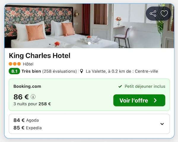
Task: Open the Très bien (258 évaluations) reviews
Action: [49, 71]
